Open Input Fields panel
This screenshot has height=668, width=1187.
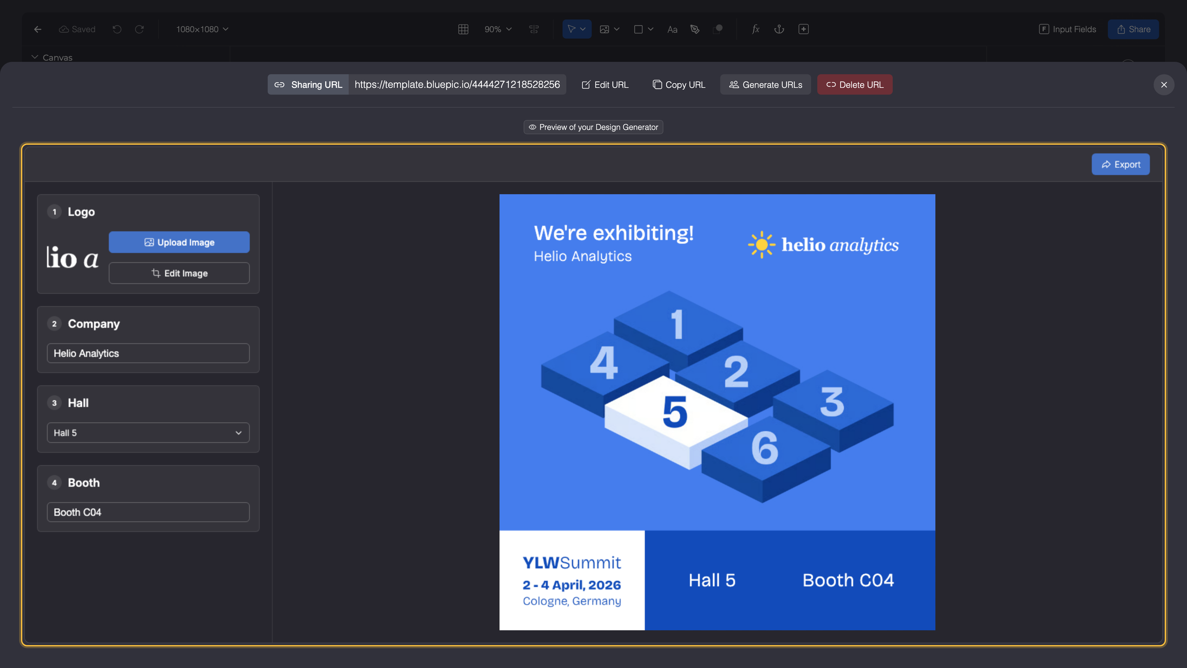tap(1067, 29)
